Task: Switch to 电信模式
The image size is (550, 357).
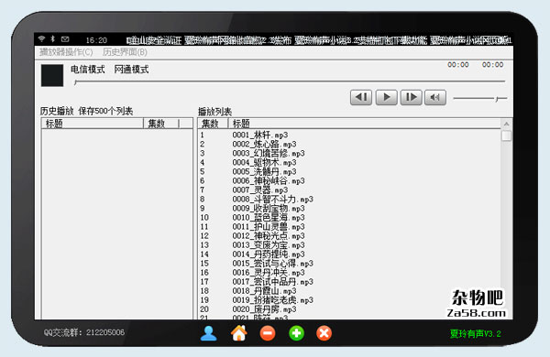Action: (x=88, y=70)
